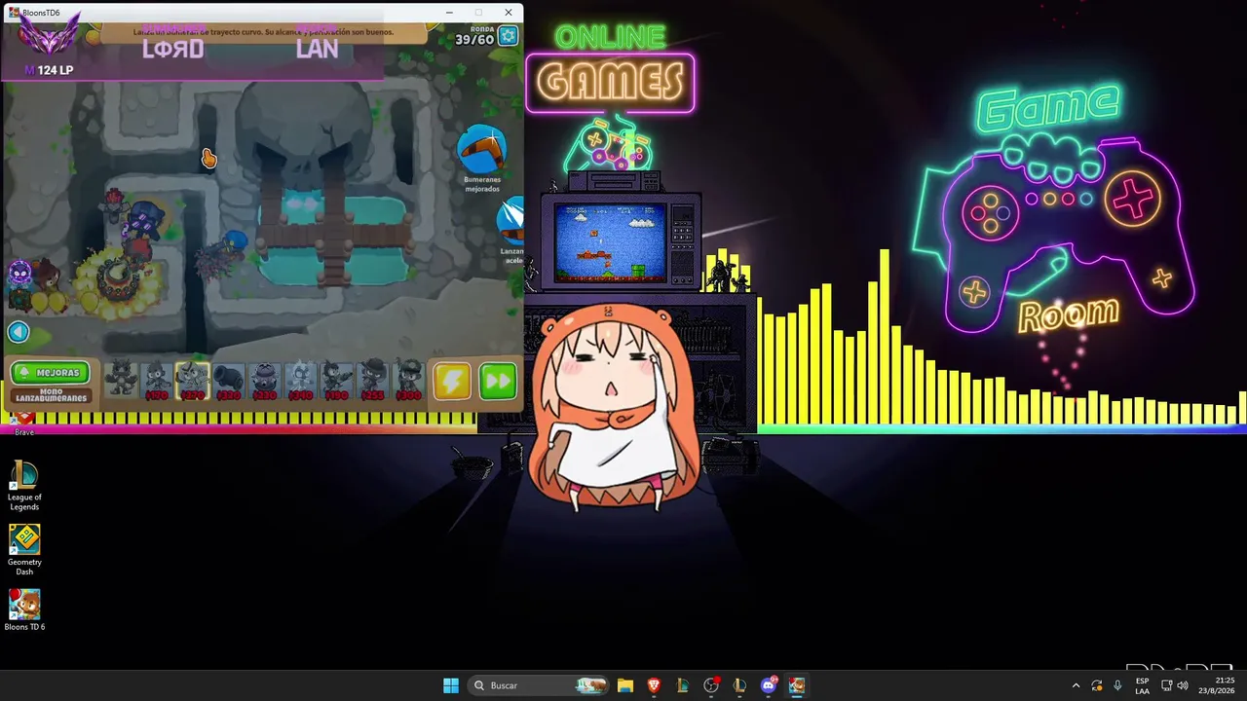The width and height of the screenshot is (1247, 701).
Task: Open the BloonsTD6 settings gear
Action: pyautogui.click(x=508, y=37)
